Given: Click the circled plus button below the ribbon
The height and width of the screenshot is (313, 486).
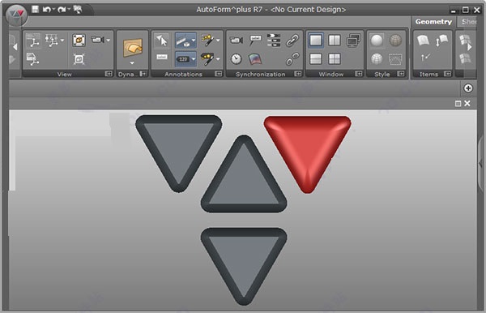Looking at the screenshot, I should tap(468, 88).
